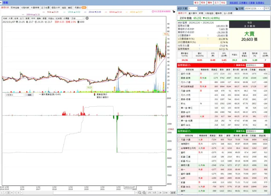The height and width of the screenshot is (196, 271).
Task: Open the dropdown arrow next to the 10年 button
Action: pos(169,193)
